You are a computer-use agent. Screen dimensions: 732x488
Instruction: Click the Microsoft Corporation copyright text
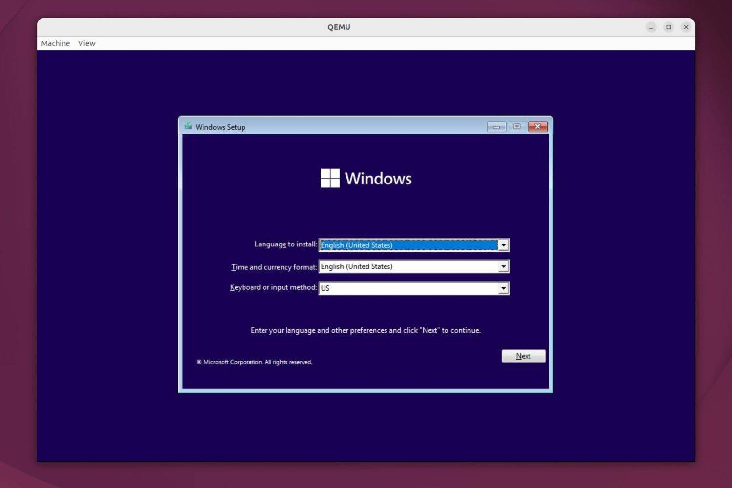[x=254, y=362]
